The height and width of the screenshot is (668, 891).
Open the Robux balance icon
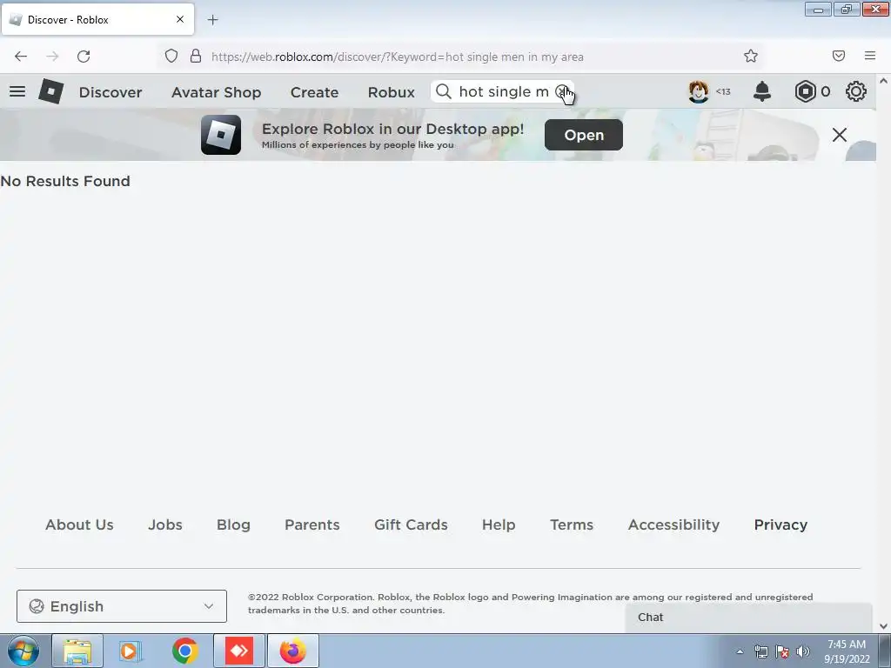[x=805, y=91]
